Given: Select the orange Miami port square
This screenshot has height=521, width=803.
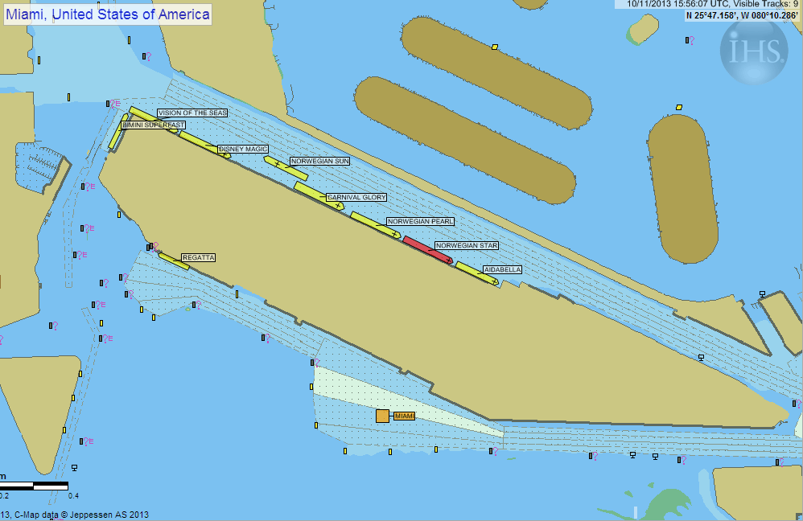Looking at the screenshot, I should click(x=382, y=416).
